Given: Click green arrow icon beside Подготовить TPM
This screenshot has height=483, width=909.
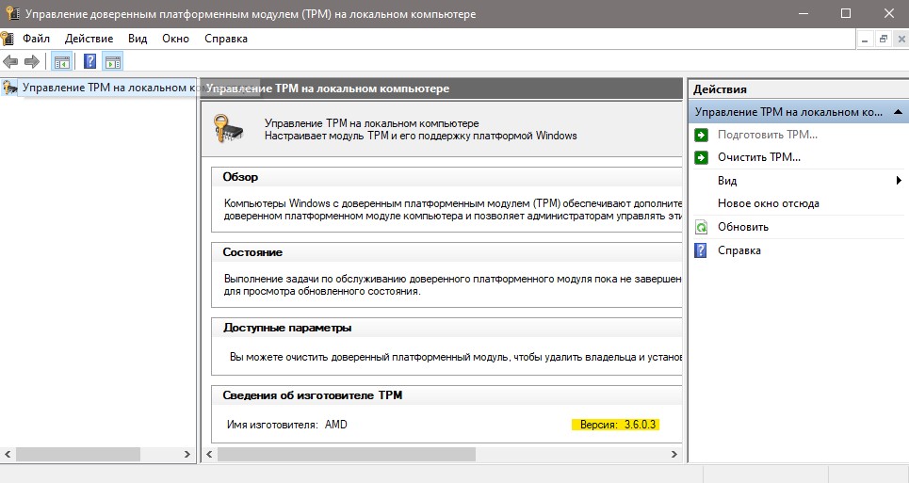Looking at the screenshot, I should click(702, 135).
